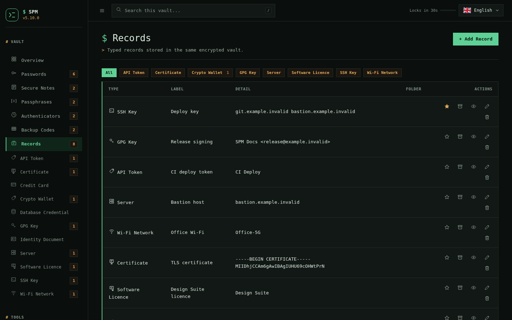Screen dimensions: 512x320
Task: Edit the Bastion host server record
Action: pos(487,197)
